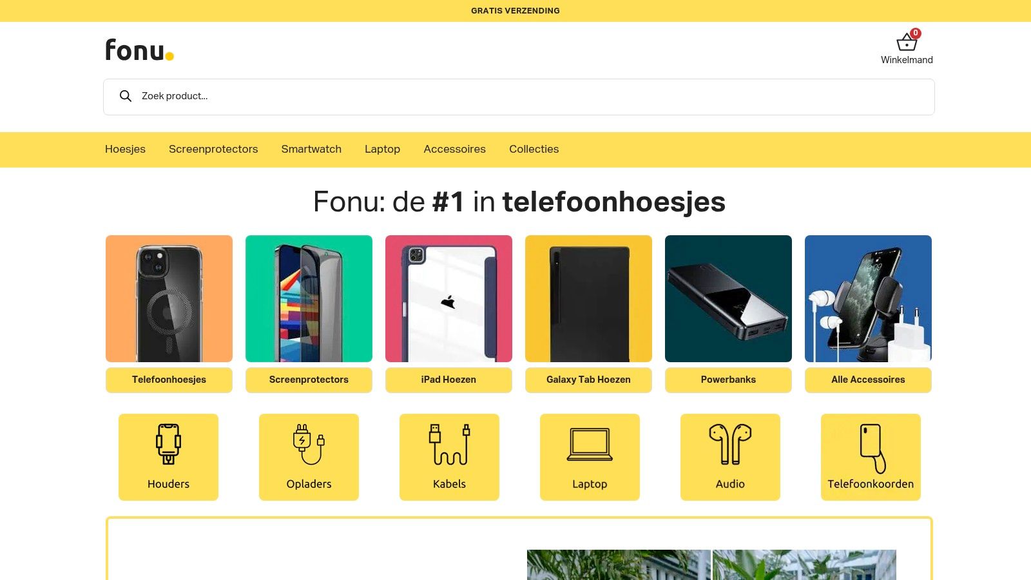Select Smartwatch in the navigation bar
Image resolution: width=1031 pixels, height=580 pixels.
311,149
